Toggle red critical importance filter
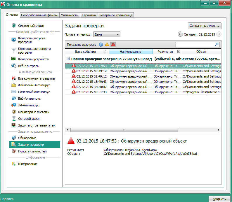Viewport: 232px width, 202px height. tap(113, 45)
